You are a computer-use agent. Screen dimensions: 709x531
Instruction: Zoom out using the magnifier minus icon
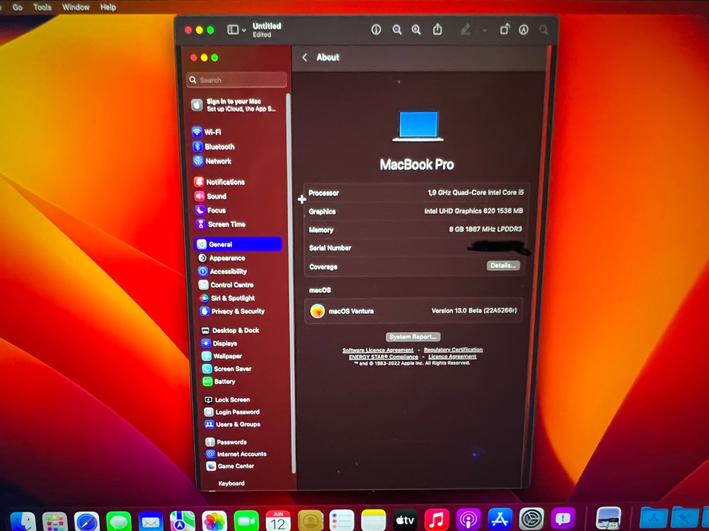tap(397, 30)
